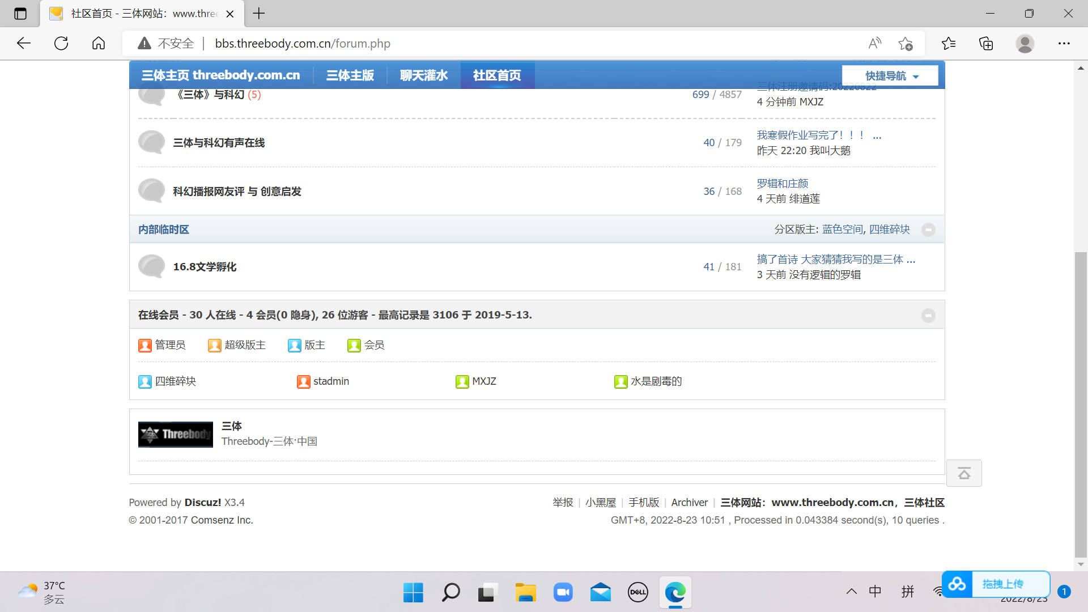This screenshot has width=1088, height=612.
Task: Click Comsenz Inc. copyright link
Action: 222,520
